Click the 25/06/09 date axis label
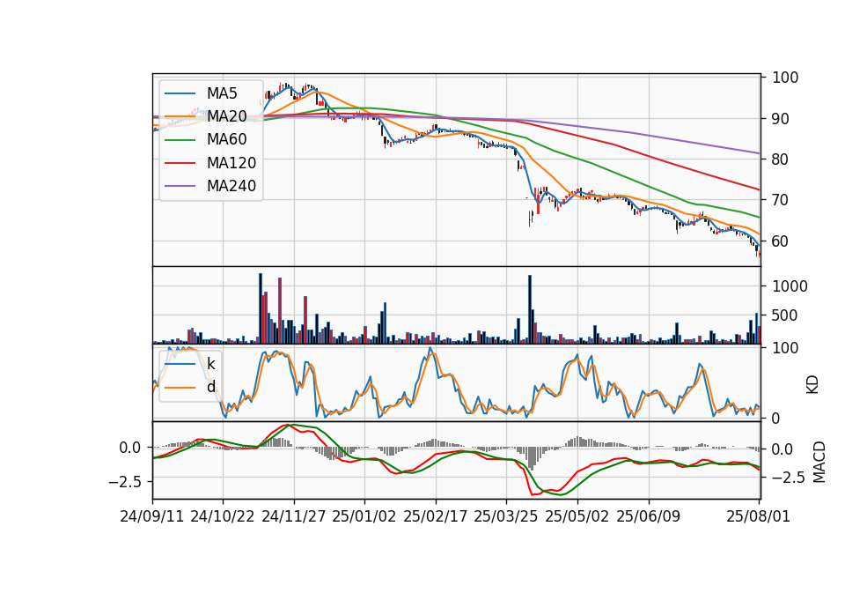Image resolution: width=845 pixels, height=608 pixels. click(649, 516)
